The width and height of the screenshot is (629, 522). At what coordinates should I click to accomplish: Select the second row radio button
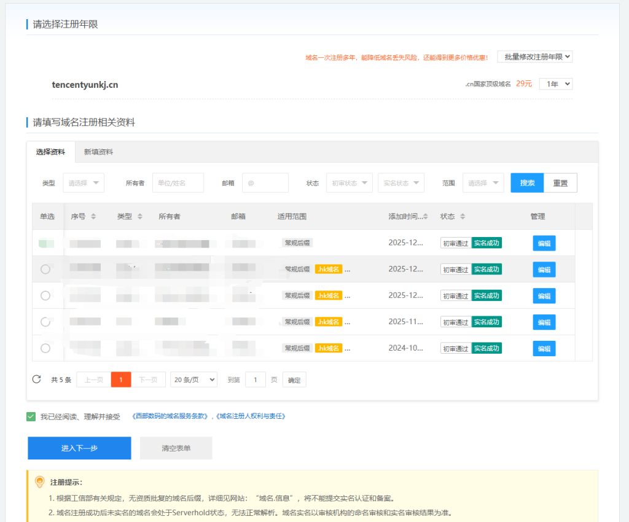(45, 269)
